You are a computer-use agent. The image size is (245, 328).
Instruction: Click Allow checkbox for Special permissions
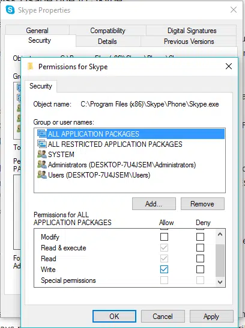coord(164,280)
